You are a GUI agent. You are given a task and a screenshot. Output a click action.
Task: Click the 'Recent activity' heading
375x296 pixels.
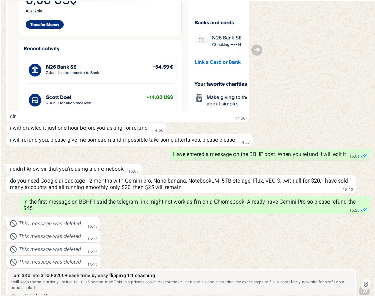click(x=42, y=49)
